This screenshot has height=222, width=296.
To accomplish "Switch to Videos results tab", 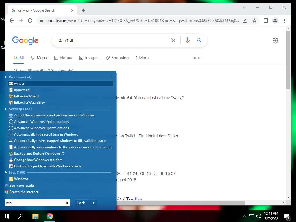I will pos(63,58).
